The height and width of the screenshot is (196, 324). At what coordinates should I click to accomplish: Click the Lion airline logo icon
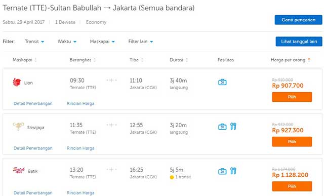point(17,82)
